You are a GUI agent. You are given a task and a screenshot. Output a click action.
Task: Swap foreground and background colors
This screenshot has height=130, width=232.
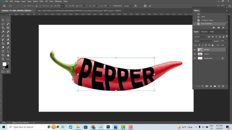tap(8, 63)
